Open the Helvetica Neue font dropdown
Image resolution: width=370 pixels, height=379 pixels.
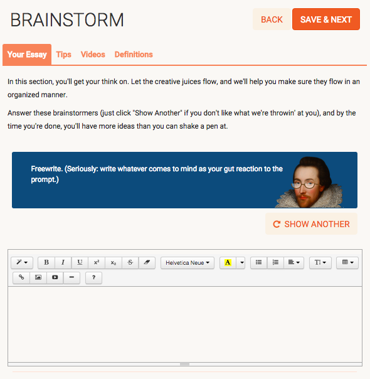188,263
